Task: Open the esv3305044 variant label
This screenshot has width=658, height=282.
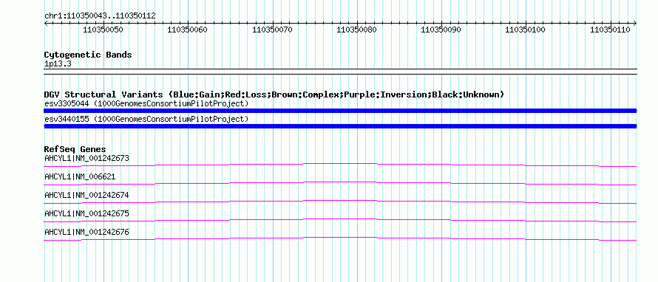Action: [x=146, y=103]
